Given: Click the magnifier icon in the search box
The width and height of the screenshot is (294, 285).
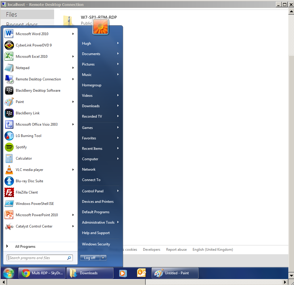Looking at the screenshot, I should click(x=69, y=258).
